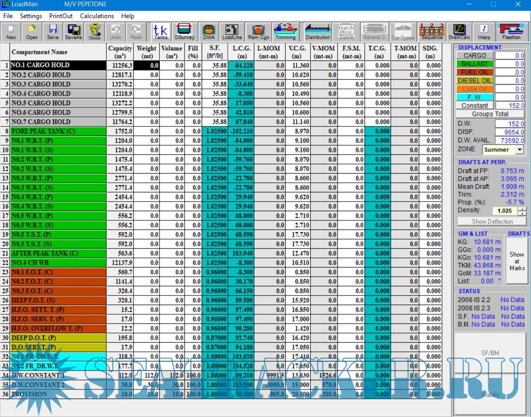Click the Save toolbar button
Viewport: 531px width, 417px height.
pos(53,32)
